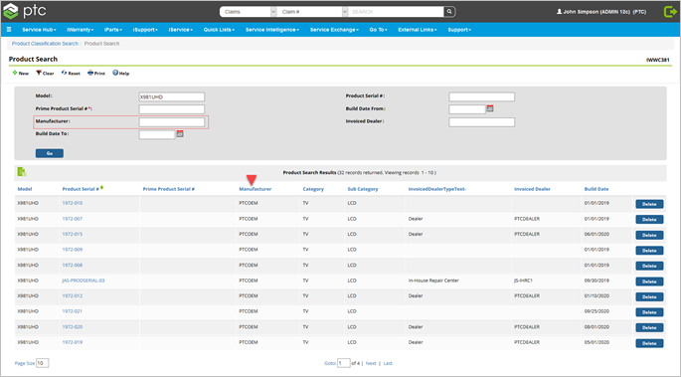Image resolution: width=681 pixels, height=377 pixels.
Task: Sort by Build Date column header
Action: (x=596, y=189)
